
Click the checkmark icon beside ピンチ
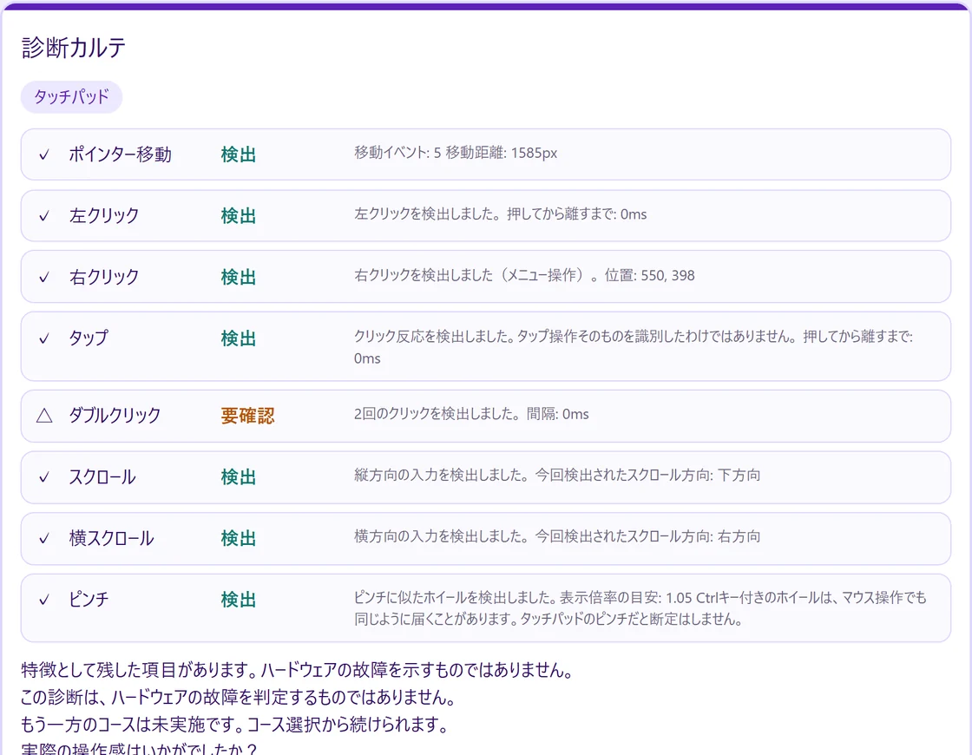click(x=44, y=600)
